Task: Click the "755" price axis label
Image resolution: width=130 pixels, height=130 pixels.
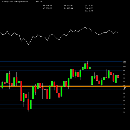Action: click(x=124, y=105)
